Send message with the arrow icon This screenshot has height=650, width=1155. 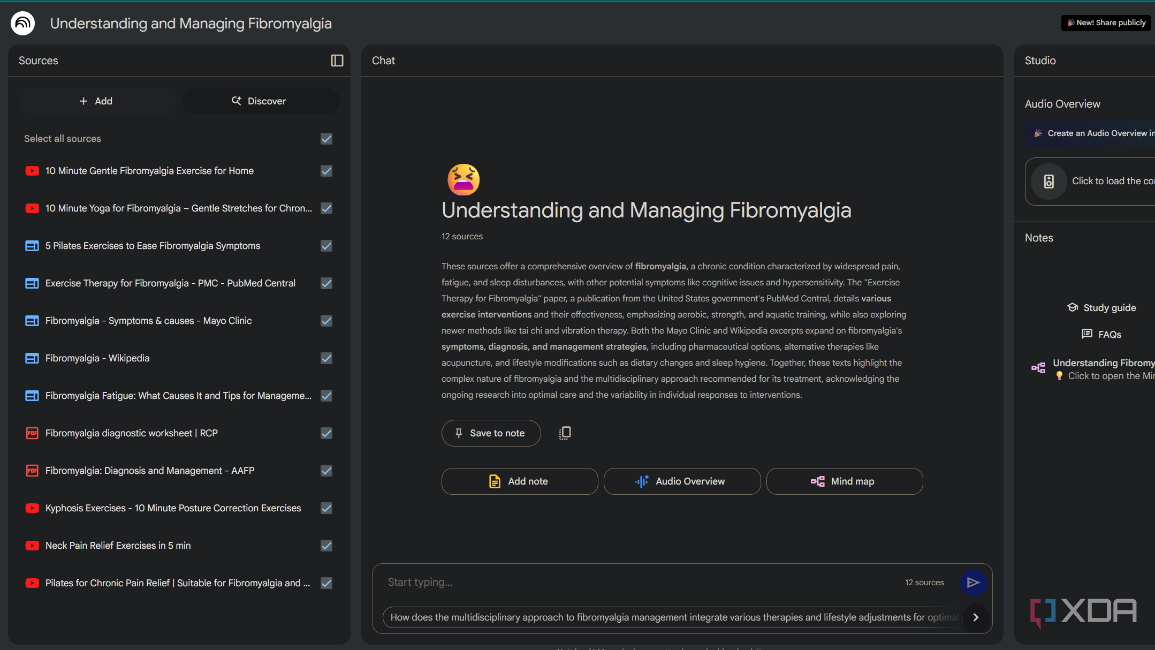click(972, 582)
